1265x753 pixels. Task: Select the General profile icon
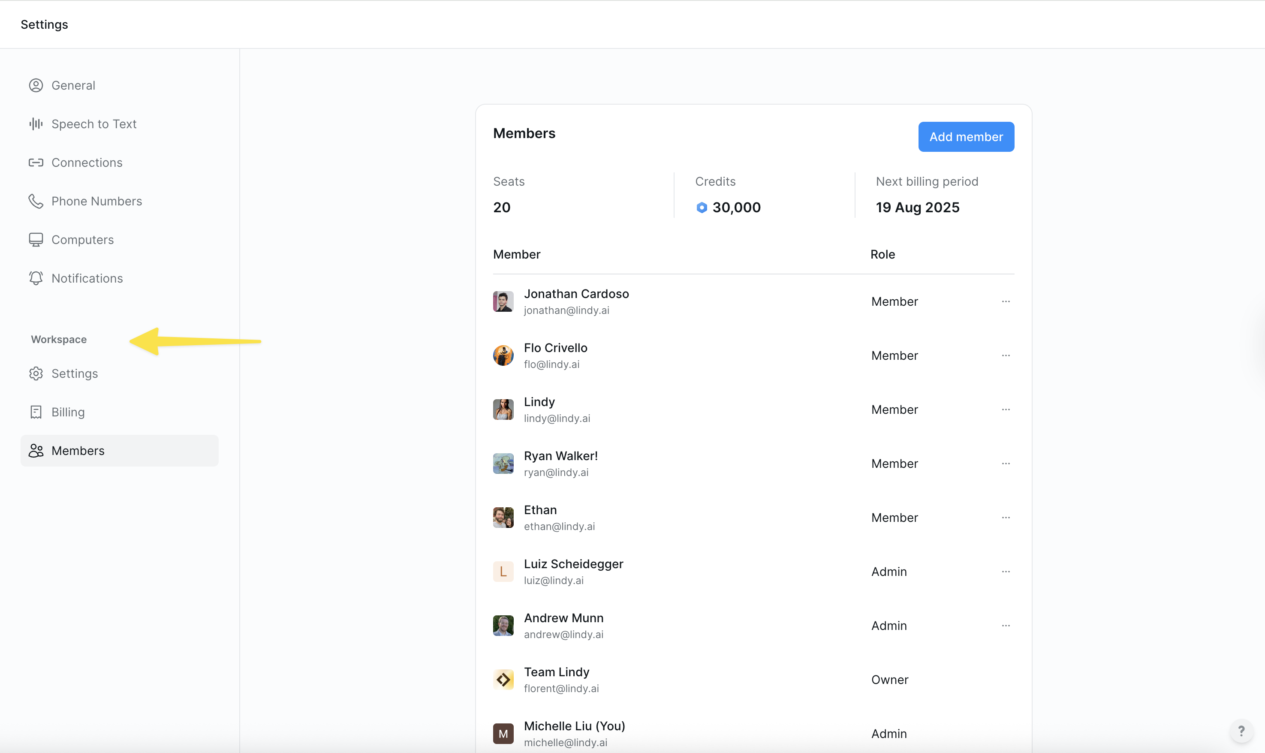click(x=36, y=85)
